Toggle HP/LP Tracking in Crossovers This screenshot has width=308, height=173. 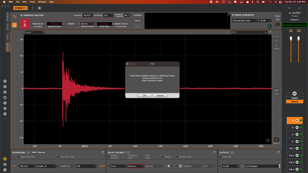38,152
